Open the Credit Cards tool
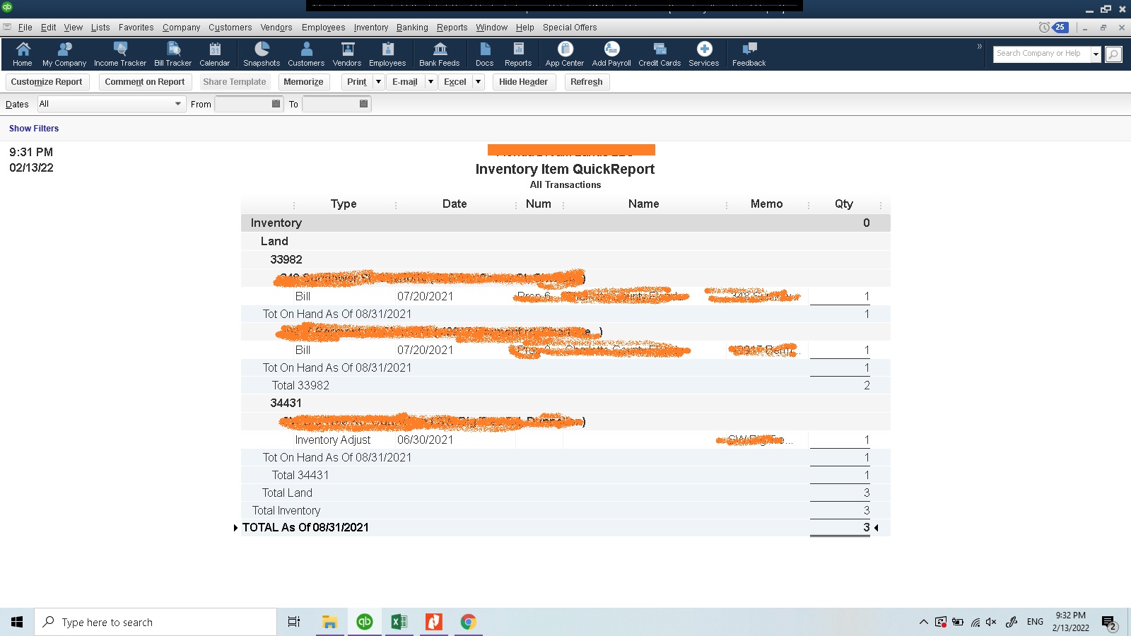 click(x=659, y=53)
